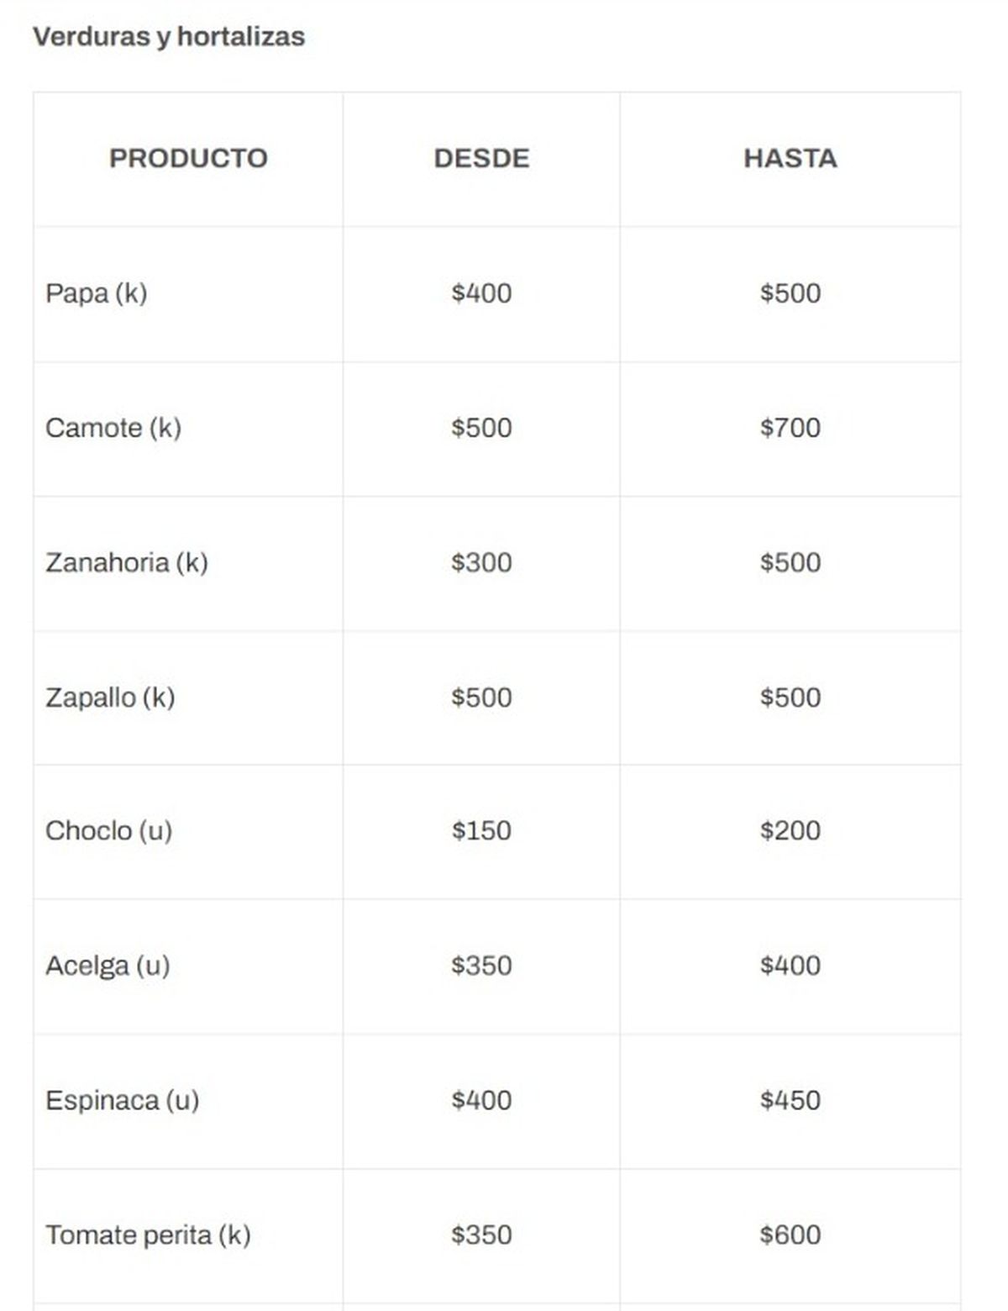Select Choclo's $150 starting price
1008x1311 pixels.
[x=481, y=830]
